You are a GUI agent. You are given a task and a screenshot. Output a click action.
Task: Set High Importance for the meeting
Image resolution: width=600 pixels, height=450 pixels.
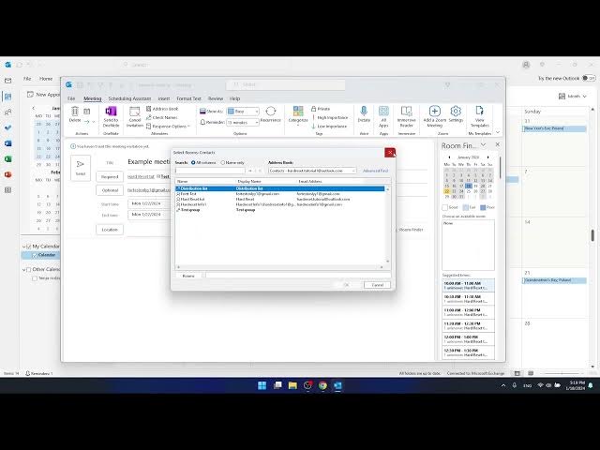[329, 117]
